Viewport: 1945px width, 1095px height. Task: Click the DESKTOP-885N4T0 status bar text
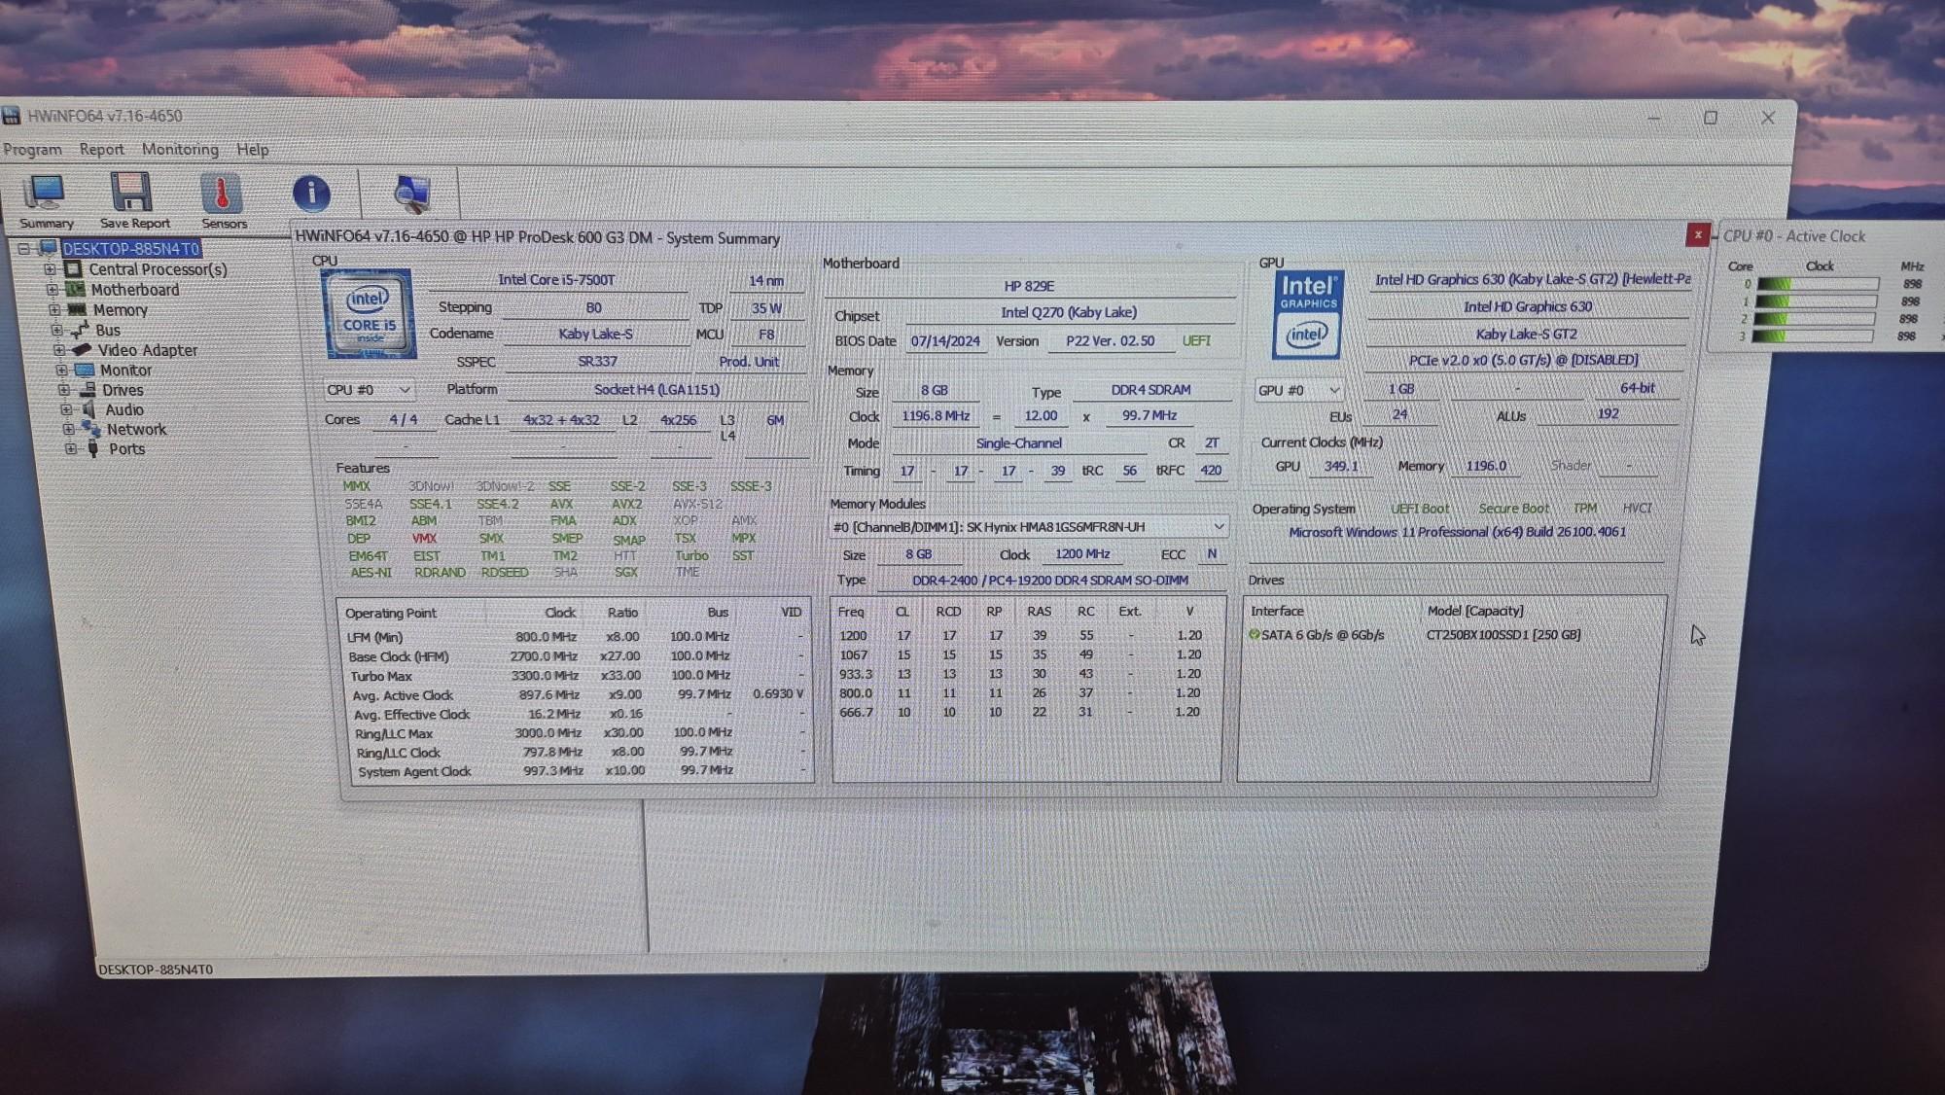(x=156, y=969)
